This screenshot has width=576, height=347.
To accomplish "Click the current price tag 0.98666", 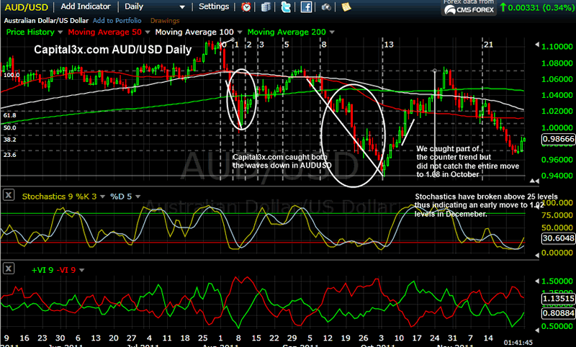I will [558, 139].
